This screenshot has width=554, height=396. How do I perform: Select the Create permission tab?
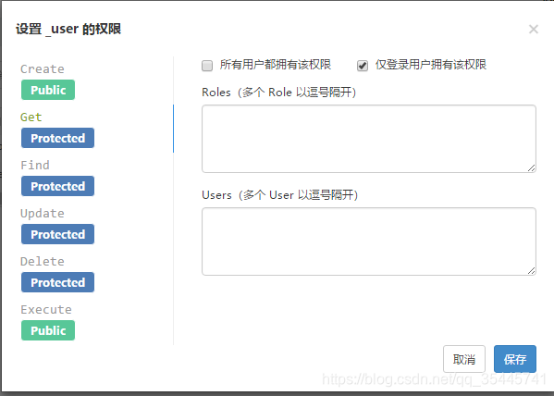43,69
